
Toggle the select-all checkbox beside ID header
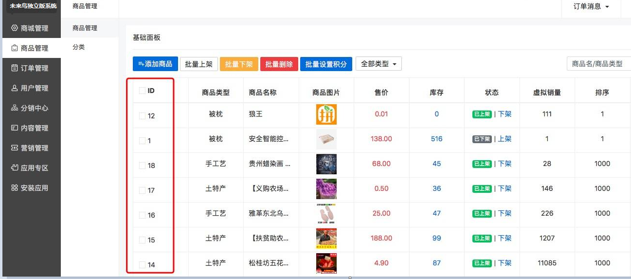(142, 91)
